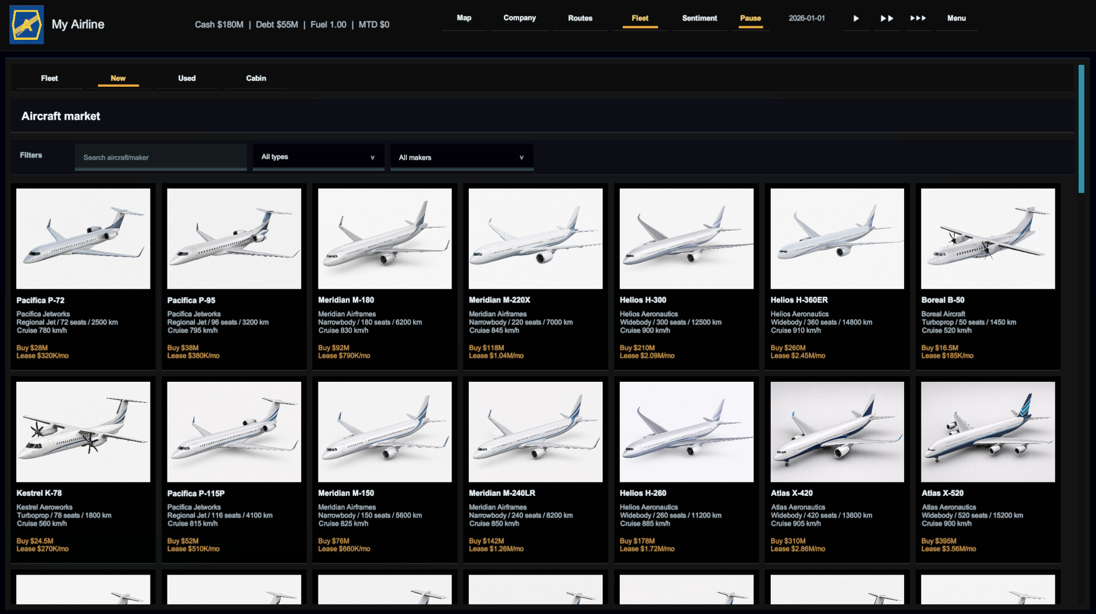Screen dimensions: 1096x614
Task: Click Lease $185K/mo for Boreal B-50
Action: click(x=948, y=356)
